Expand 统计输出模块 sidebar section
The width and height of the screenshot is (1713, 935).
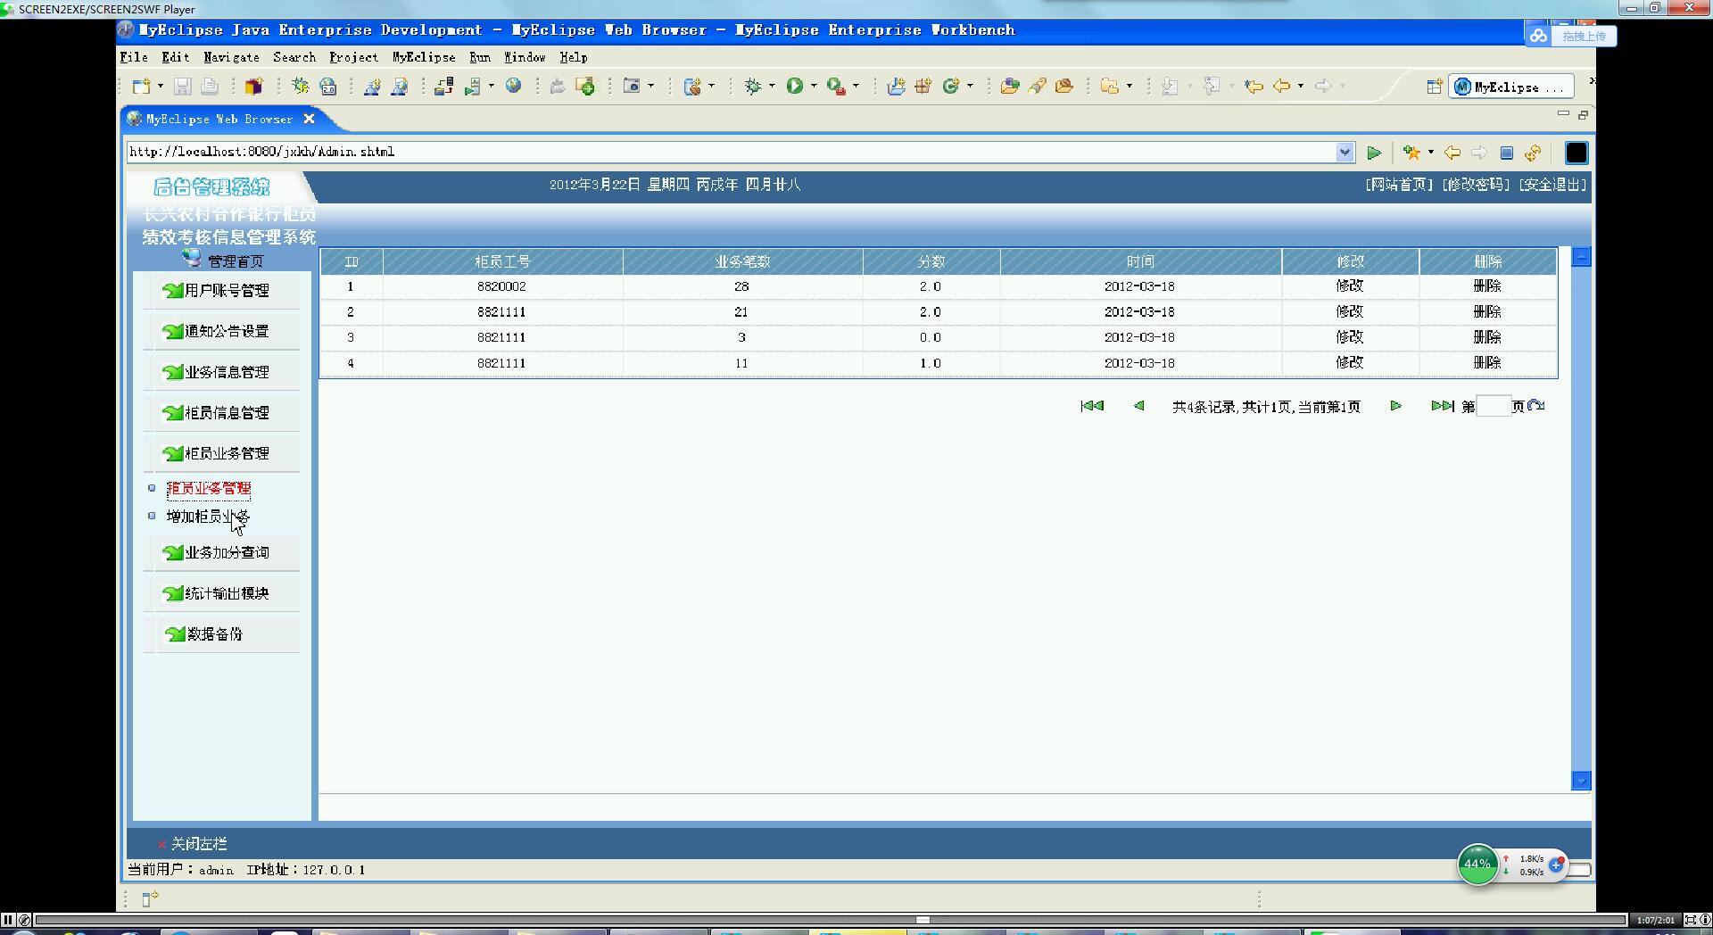point(227,593)
